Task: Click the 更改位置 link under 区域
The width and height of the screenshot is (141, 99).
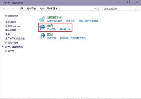Action: 52,38
